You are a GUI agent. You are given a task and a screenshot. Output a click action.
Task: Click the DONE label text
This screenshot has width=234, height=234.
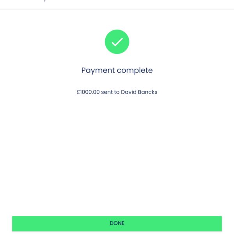pos(117,223)
